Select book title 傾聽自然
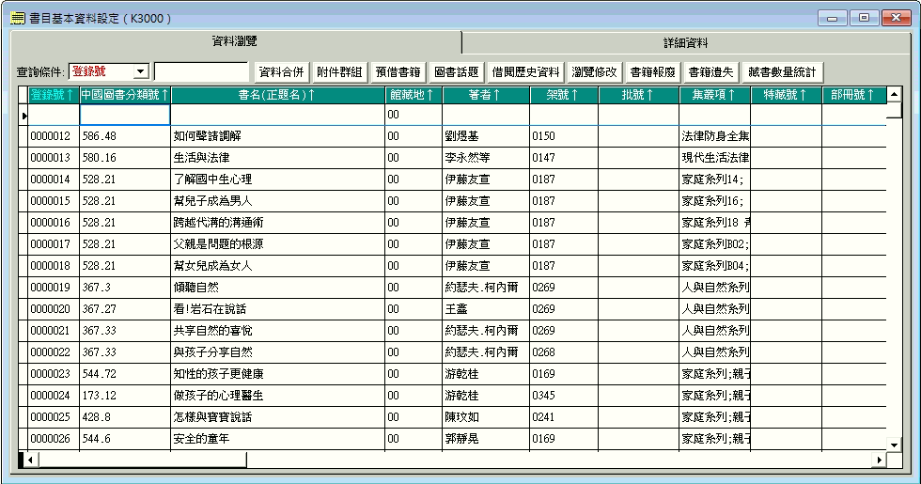Image resolution: width=921 pixels, height=484 pixels. 196,288
